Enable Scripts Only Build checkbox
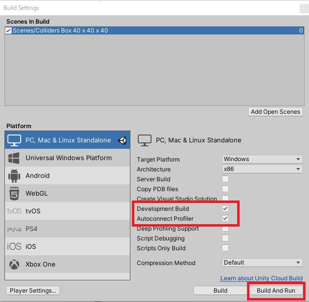309x302 pixels. (225, 248)
